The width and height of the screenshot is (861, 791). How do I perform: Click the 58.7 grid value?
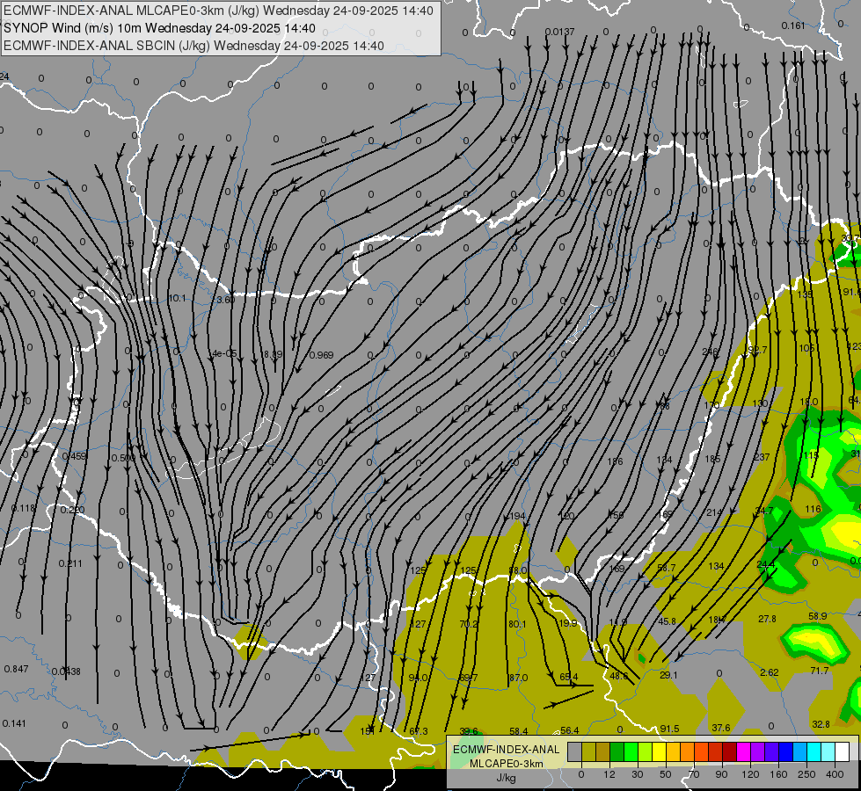(x=666, y=568)
